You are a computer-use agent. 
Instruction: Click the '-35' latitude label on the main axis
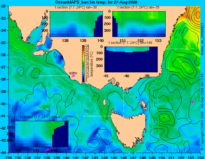[x=3, y=43]
